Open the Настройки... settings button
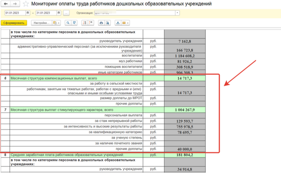281x173 pixels. (41, 23)
